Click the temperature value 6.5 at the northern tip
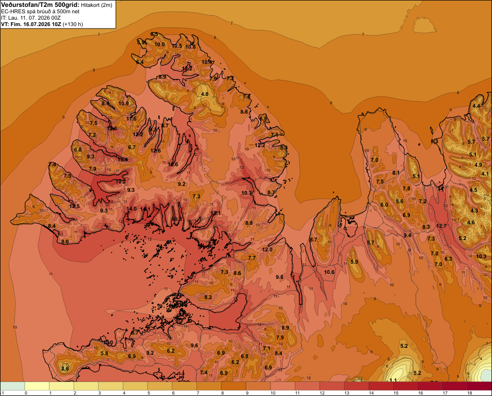Viewport: 492px width, 396px height. pos(154,34)
